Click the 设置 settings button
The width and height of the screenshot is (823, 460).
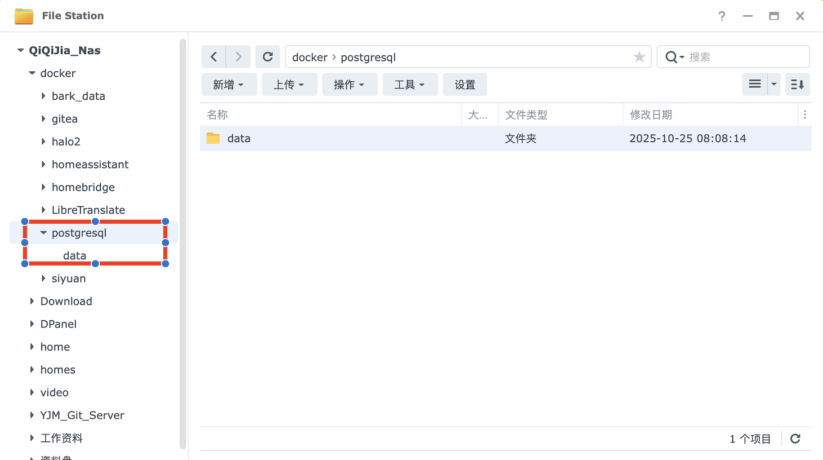(x=465, y=84)
